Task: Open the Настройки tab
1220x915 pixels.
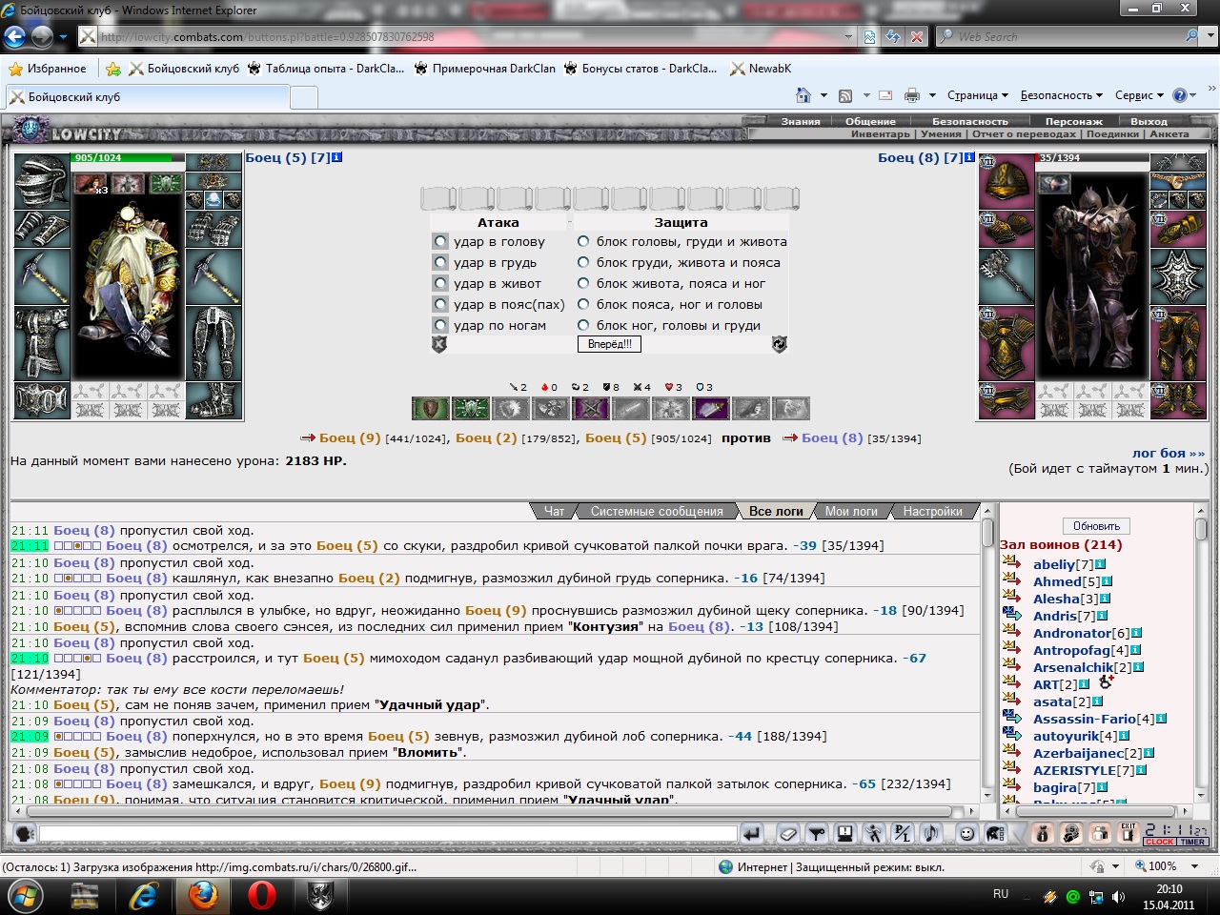Action: (932, 512)
